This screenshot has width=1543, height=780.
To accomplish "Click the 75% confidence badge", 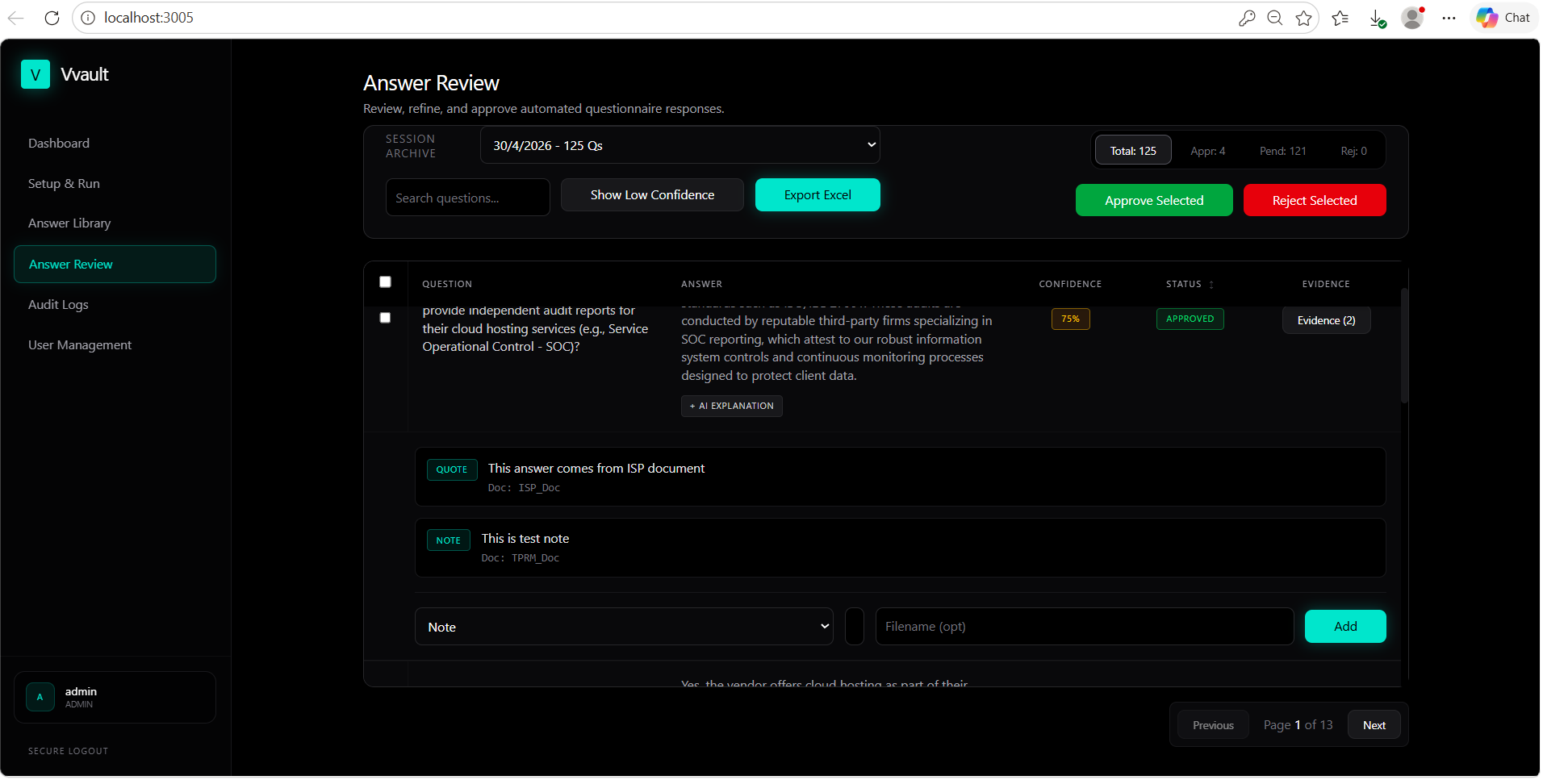I will coord(1070,319).
